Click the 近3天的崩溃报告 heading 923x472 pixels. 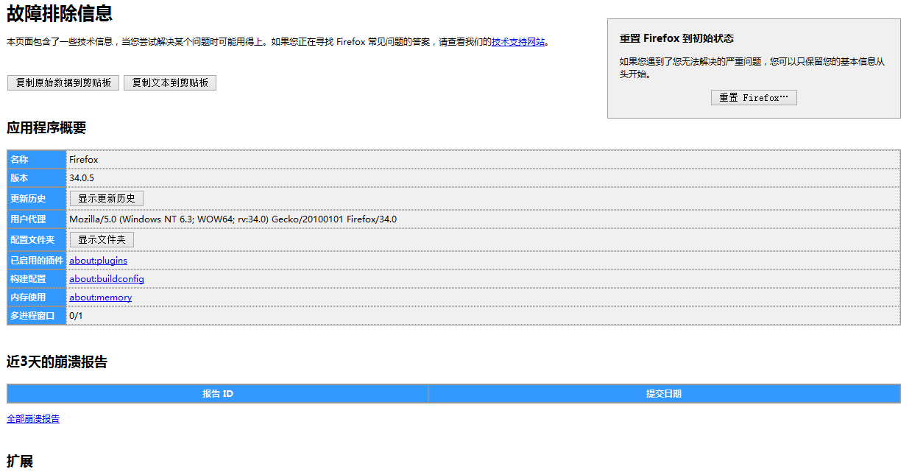click(57, 362)
